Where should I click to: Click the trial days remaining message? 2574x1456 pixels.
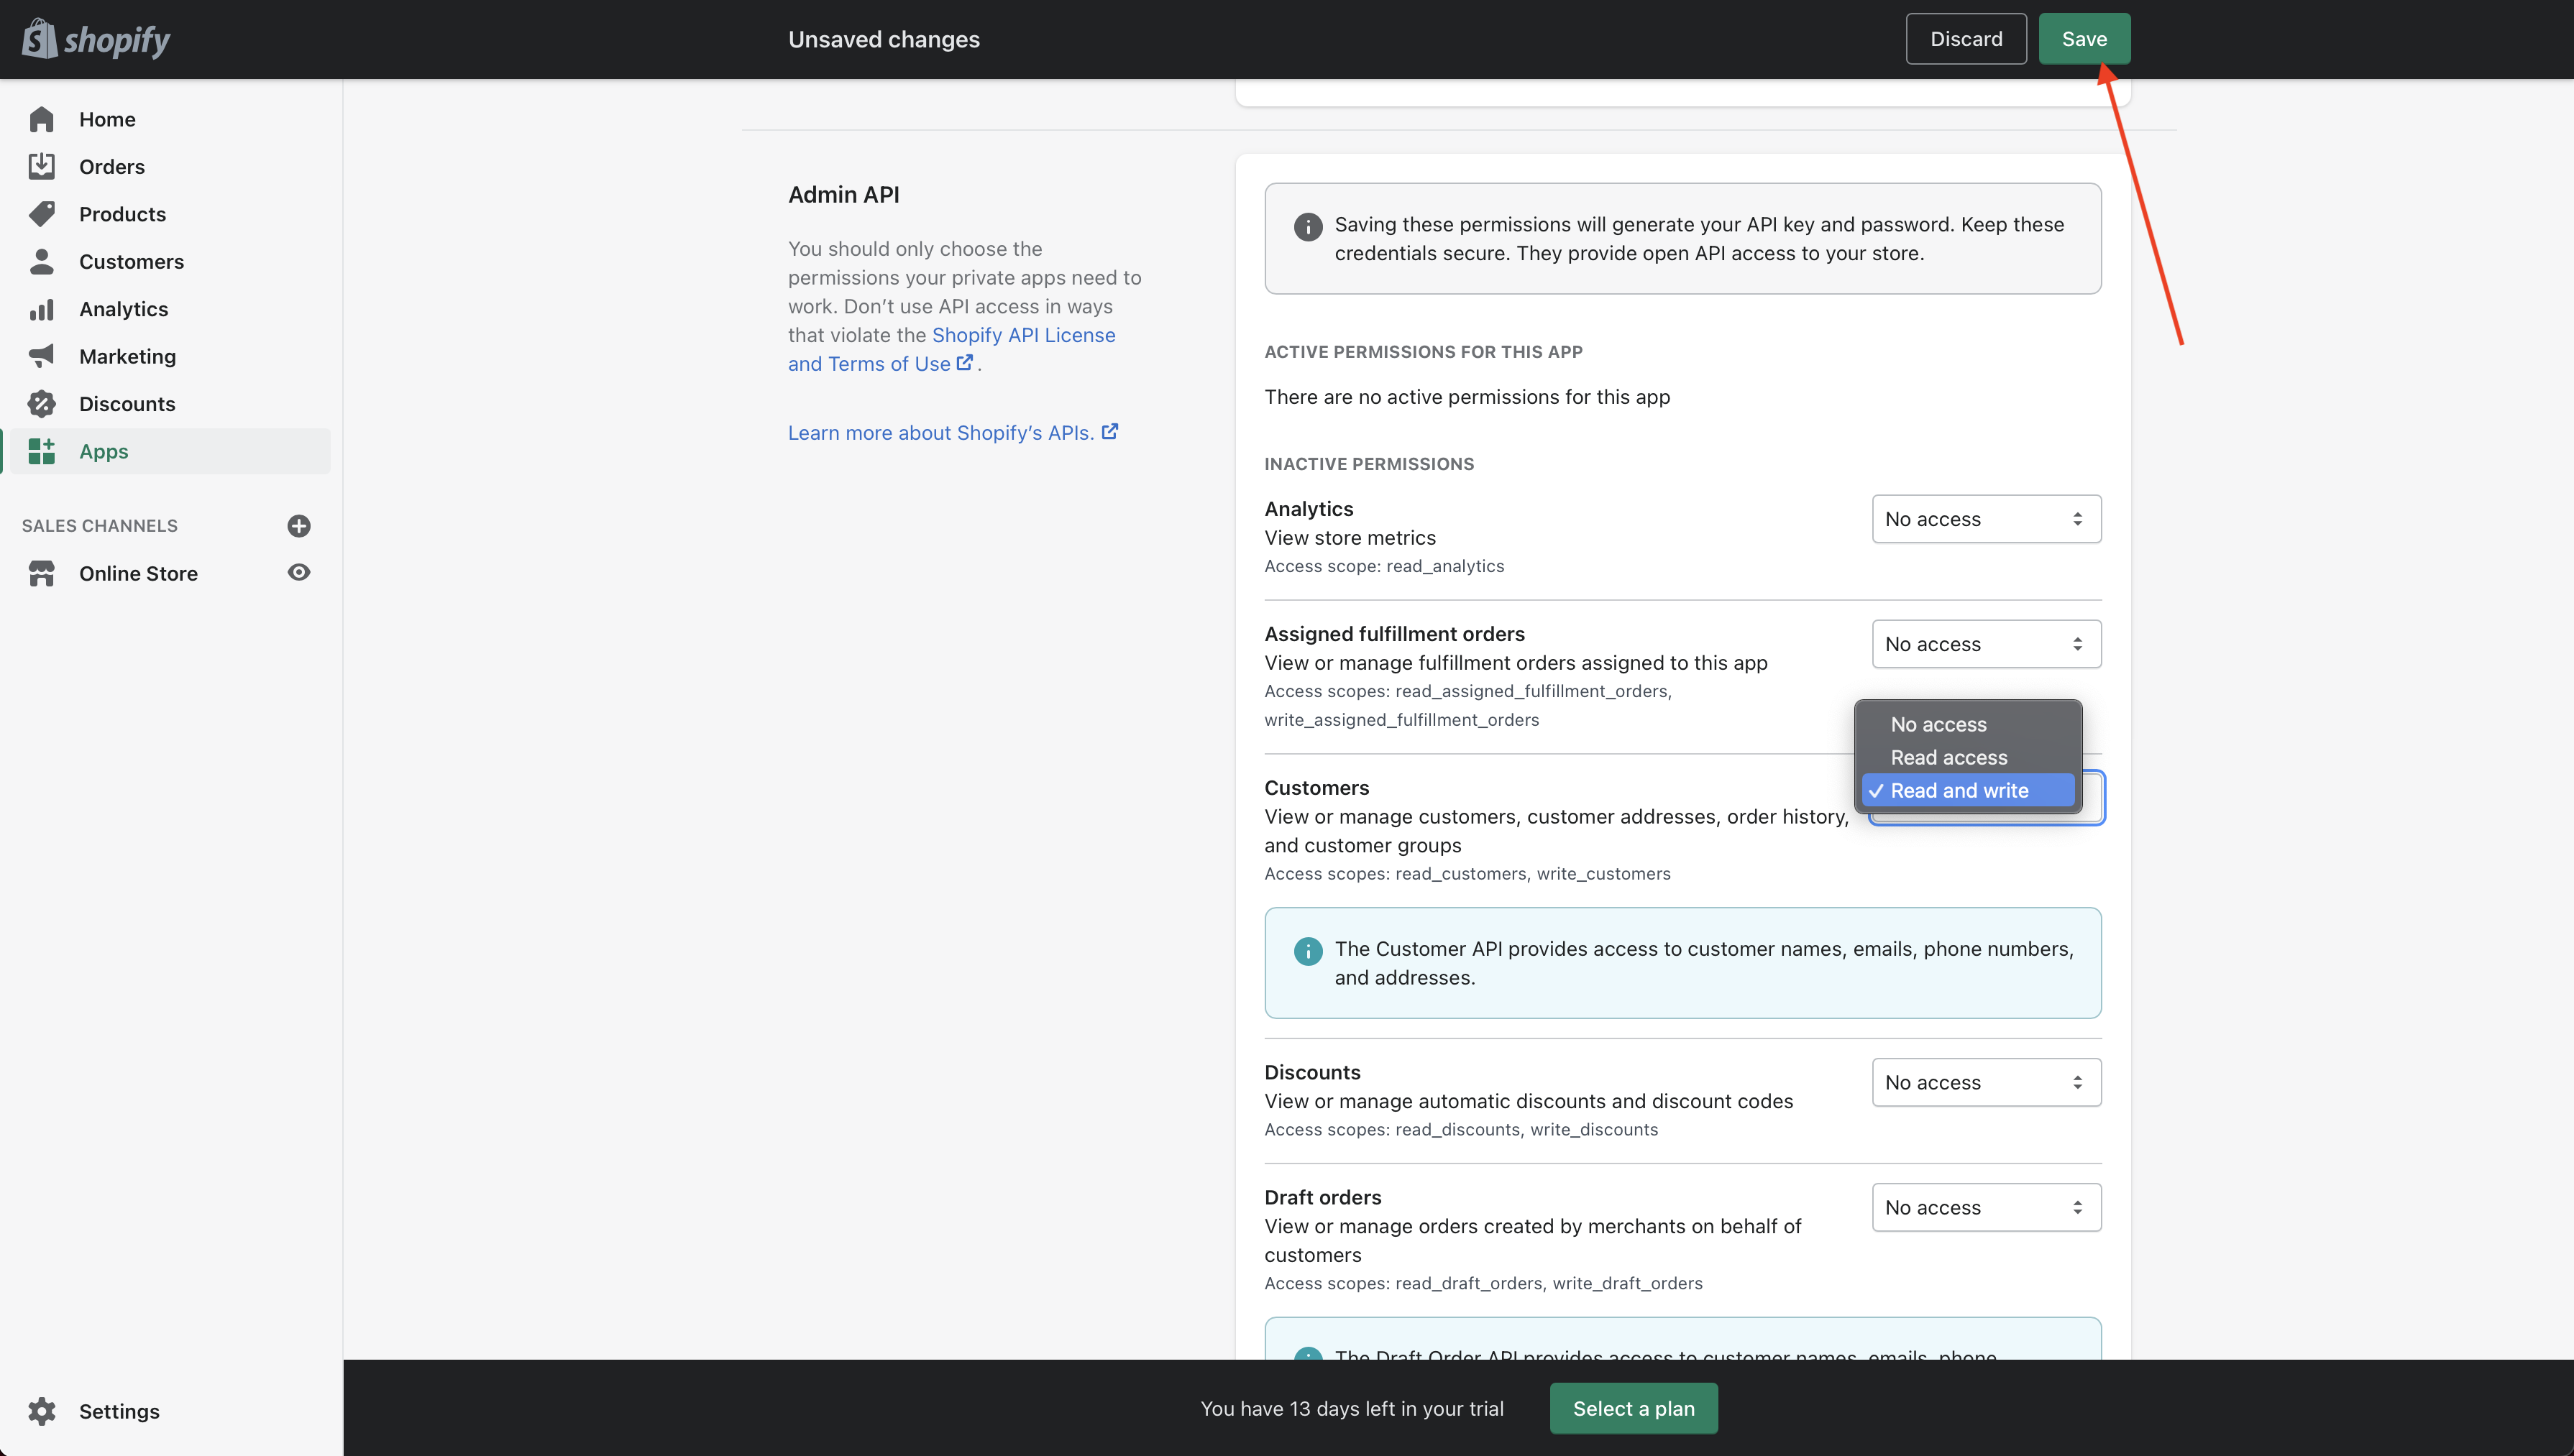tap(1352, 1408)
